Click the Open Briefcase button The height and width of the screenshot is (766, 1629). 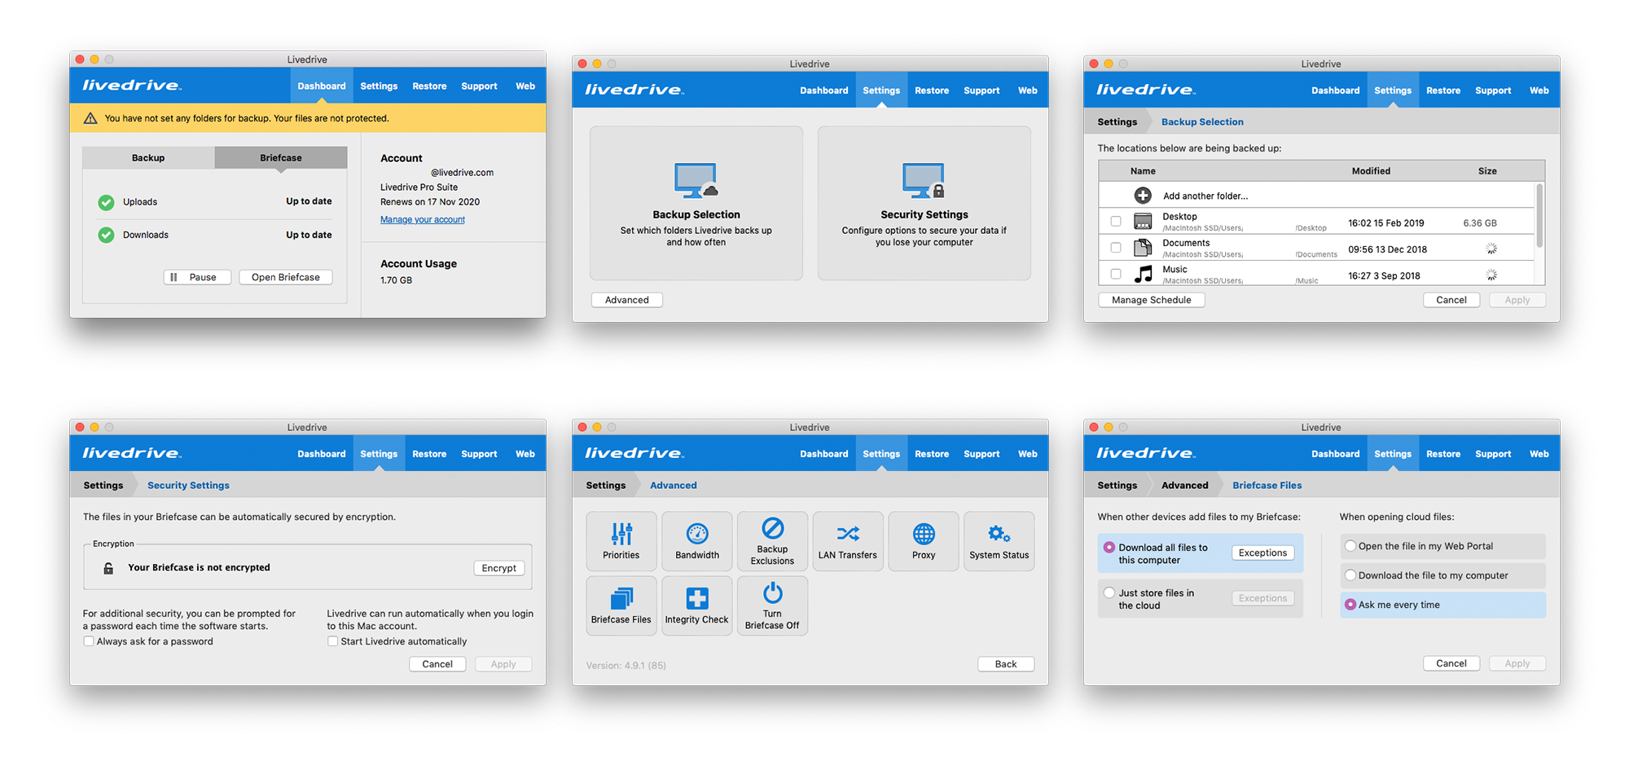(x=286, y=277)
